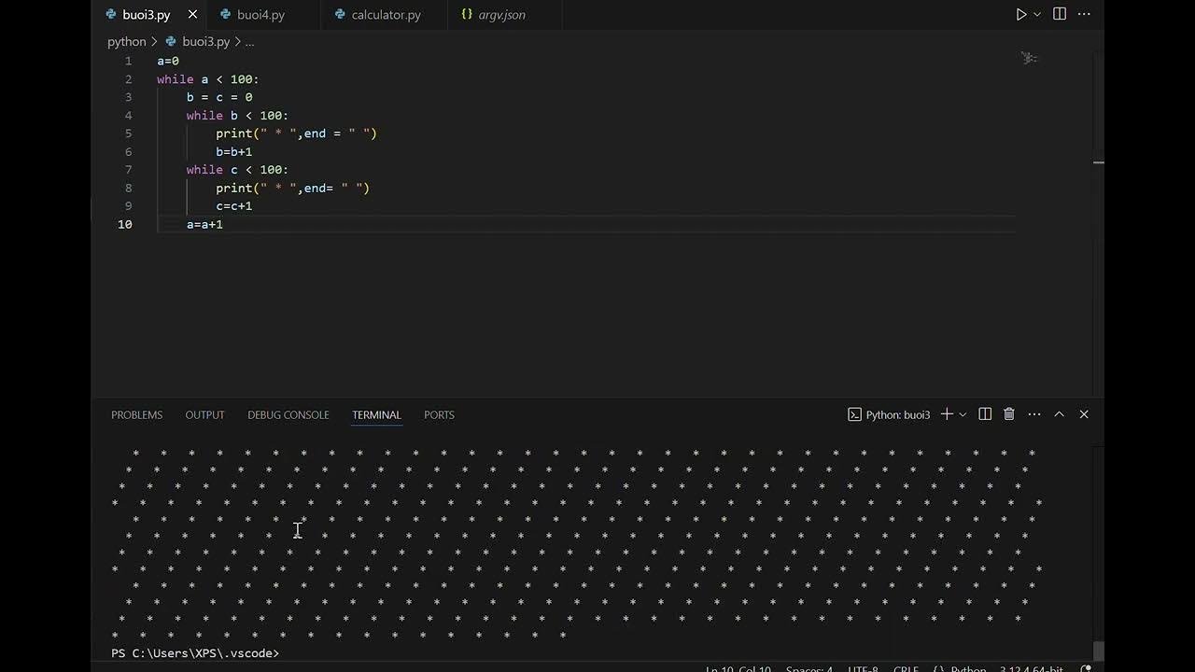This screenshot has width=1195, height=672.
Task: Switch to the buoi4.py tab
Action: [260, 15]
